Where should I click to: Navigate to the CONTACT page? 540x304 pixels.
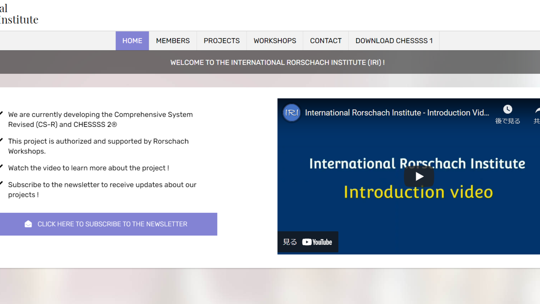(x=326, y=41)
